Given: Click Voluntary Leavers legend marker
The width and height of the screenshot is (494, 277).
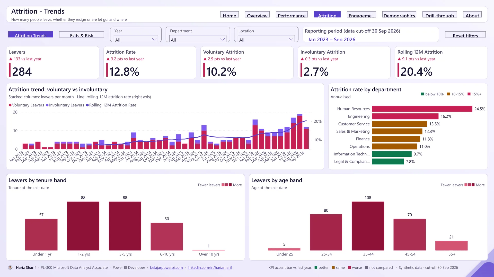Looking at the screenshot, I should click(10, 105).
